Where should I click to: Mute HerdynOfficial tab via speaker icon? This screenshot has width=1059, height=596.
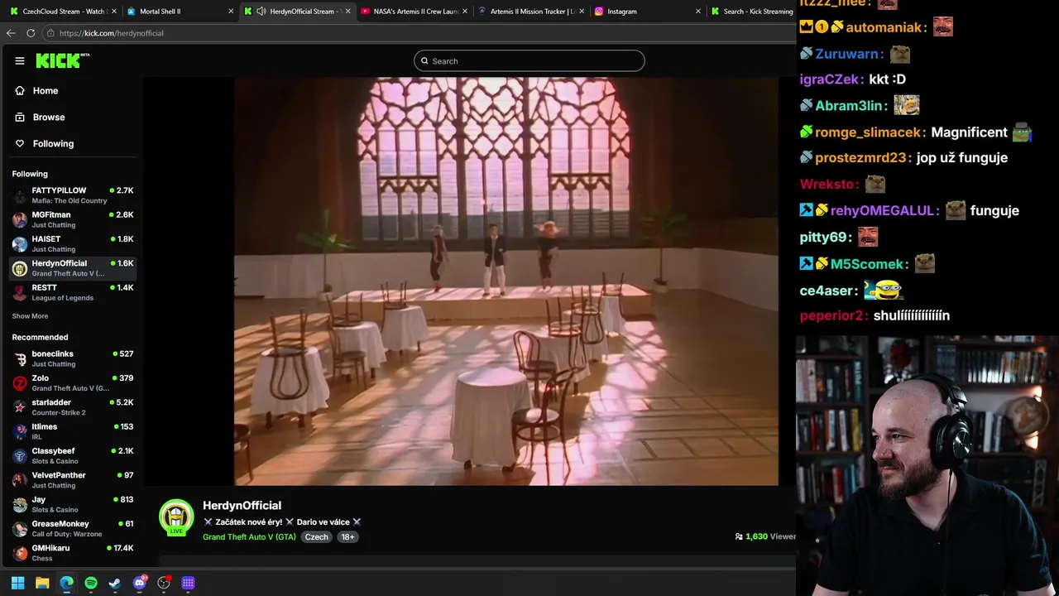tap(261, 12)
